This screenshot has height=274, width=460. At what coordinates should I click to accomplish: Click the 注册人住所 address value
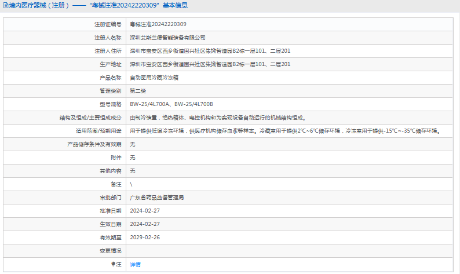point(210,51)
